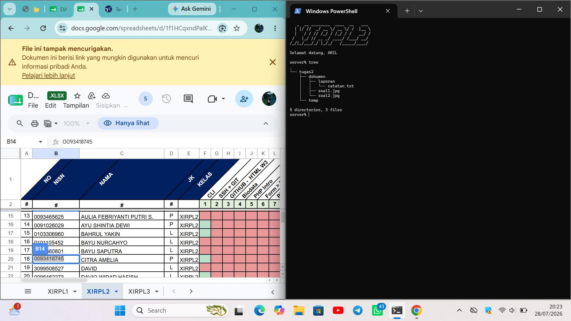The height and width of the screenshot is (321, 571).
Task: Collapse the toolbar with the up chevron
Action: 266,123
